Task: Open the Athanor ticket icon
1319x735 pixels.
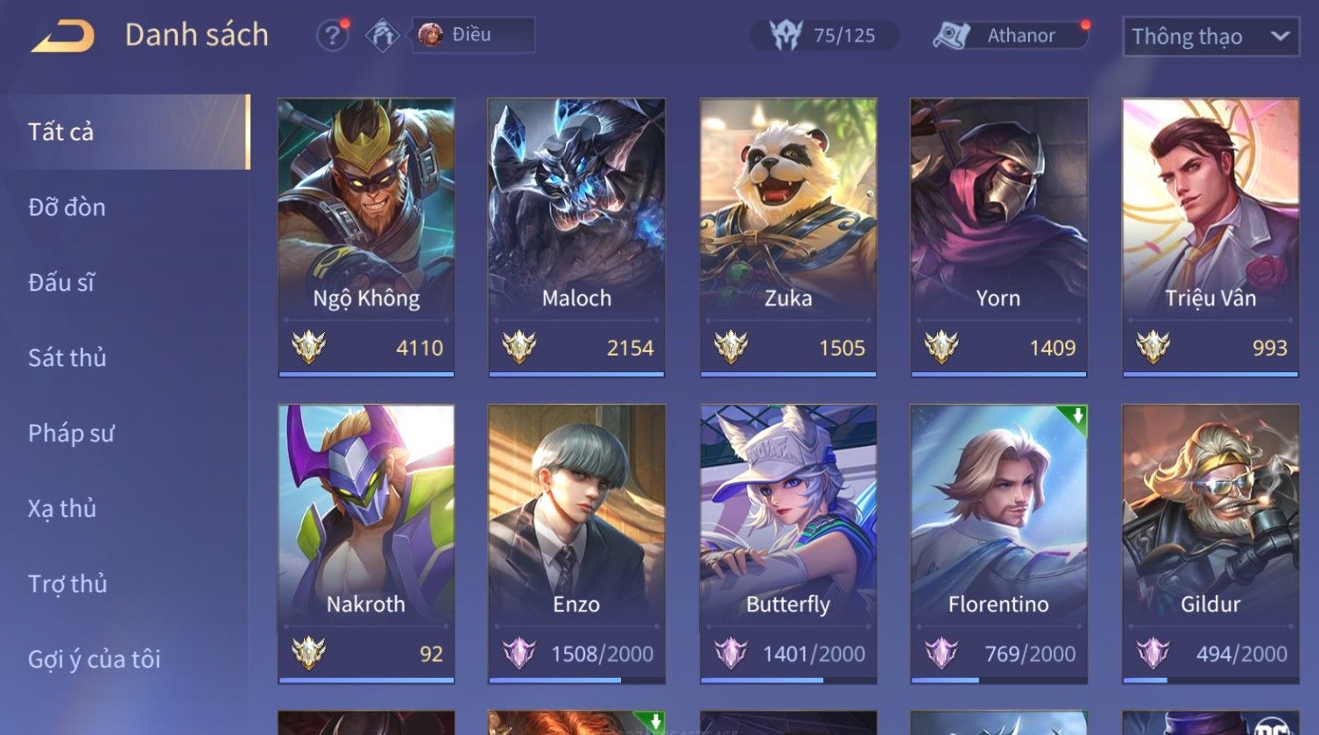Action: [x=951, y=36]
